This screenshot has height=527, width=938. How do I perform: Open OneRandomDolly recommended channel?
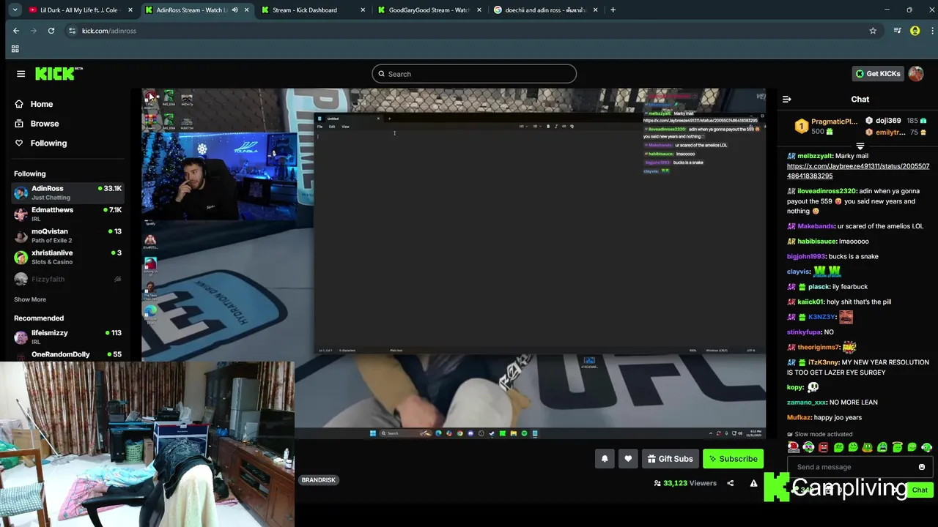(67, 355)
